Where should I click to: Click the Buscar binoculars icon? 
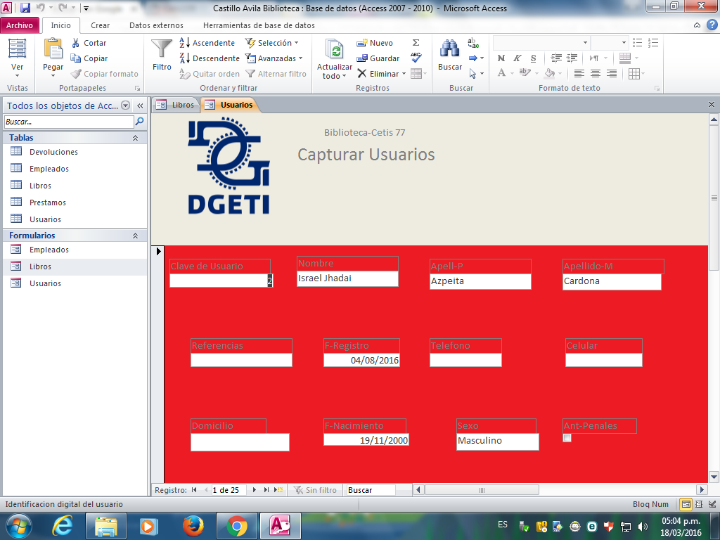point(450,49)
